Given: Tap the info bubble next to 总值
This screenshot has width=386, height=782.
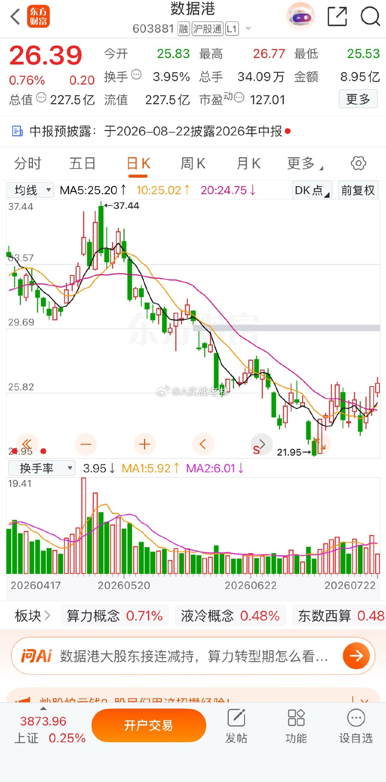Looking at the screenshot, I should click(x=41, y=97).
